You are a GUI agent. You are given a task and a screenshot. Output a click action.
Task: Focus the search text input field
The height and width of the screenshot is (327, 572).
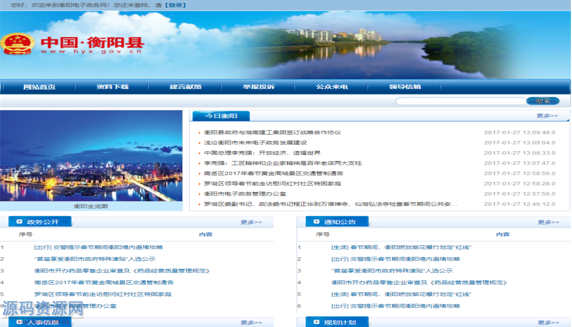click(x=460, y=101)
